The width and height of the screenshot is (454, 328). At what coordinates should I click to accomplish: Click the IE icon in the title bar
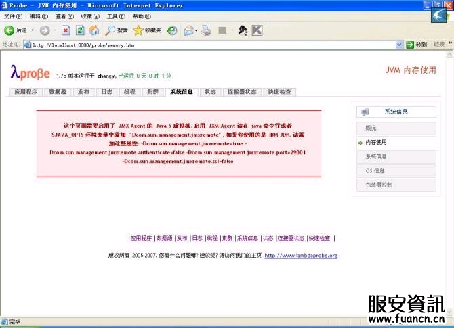4,5
